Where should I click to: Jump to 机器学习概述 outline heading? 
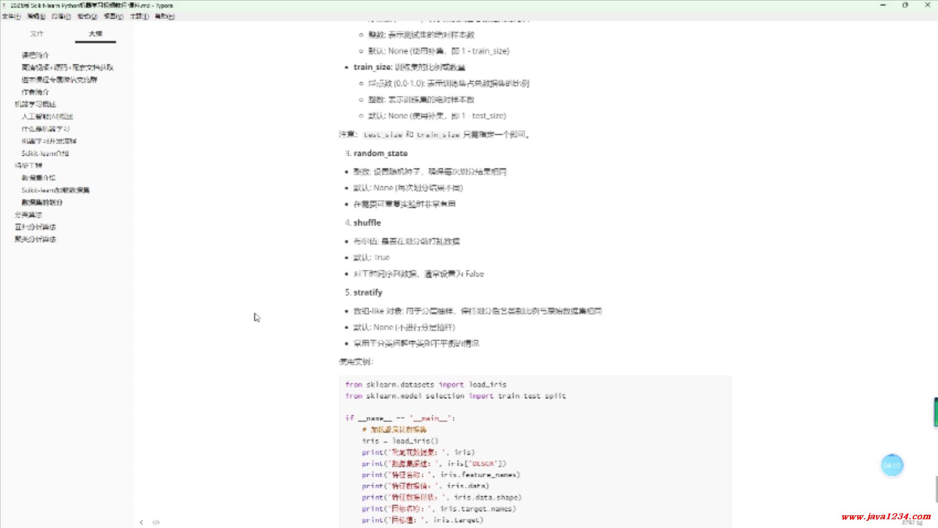tap(35, 104)
